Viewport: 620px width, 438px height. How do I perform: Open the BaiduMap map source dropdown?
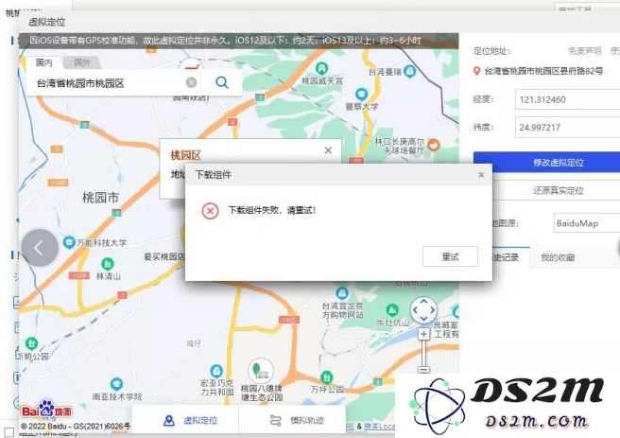point(587,223)
